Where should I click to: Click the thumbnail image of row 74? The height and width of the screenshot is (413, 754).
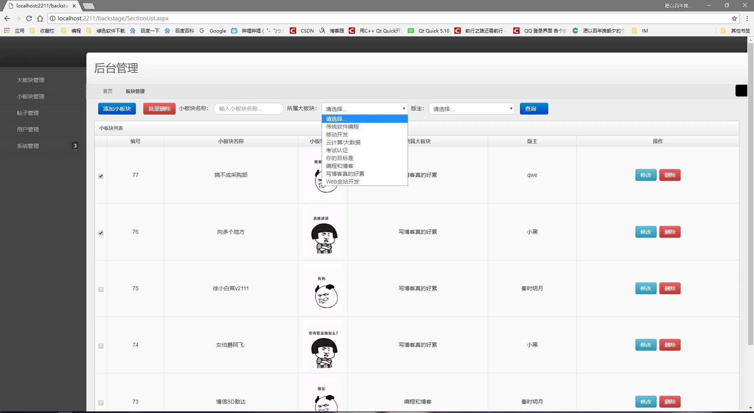click(x=323, y=345)
